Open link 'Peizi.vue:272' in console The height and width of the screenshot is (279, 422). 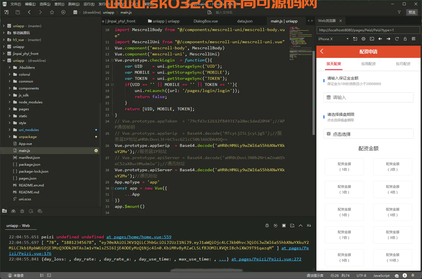coord(266,259)
